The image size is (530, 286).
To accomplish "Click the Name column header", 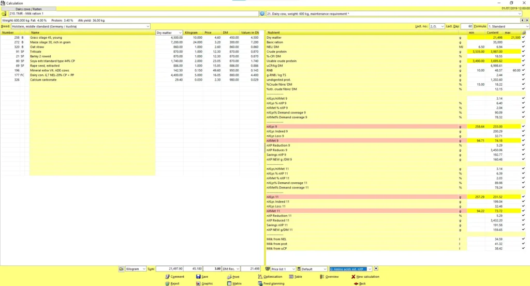I will tap(92, 33).
